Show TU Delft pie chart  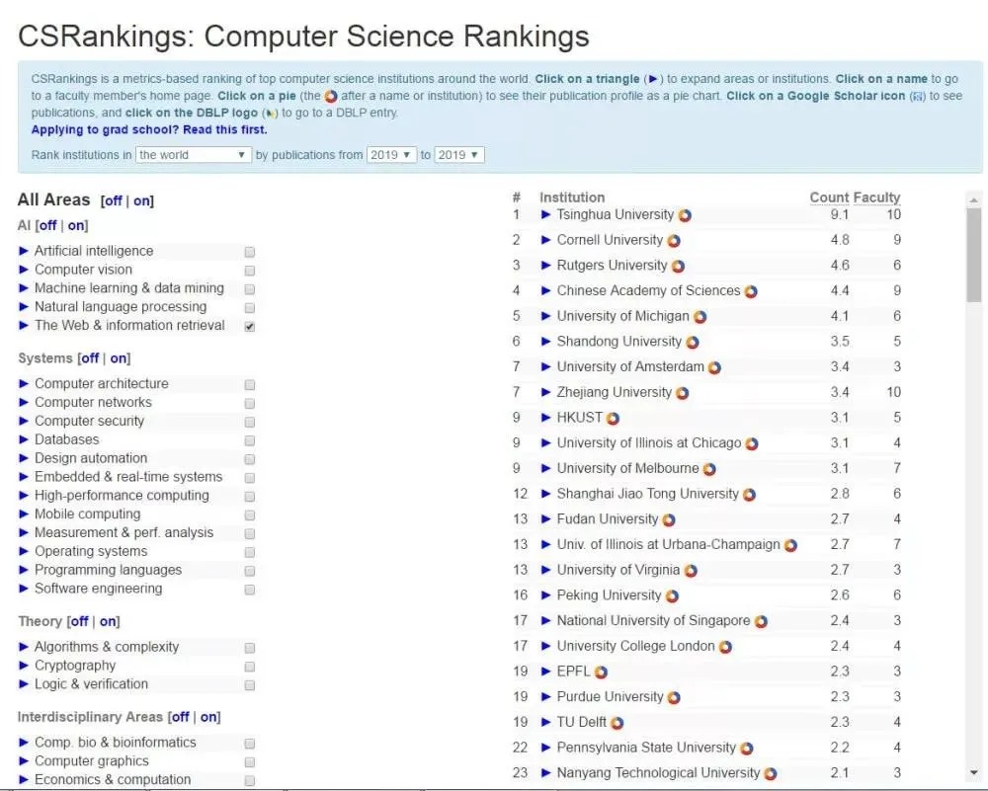617,723
